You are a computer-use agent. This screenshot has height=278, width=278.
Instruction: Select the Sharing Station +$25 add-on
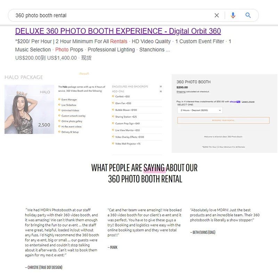[126, 117]
